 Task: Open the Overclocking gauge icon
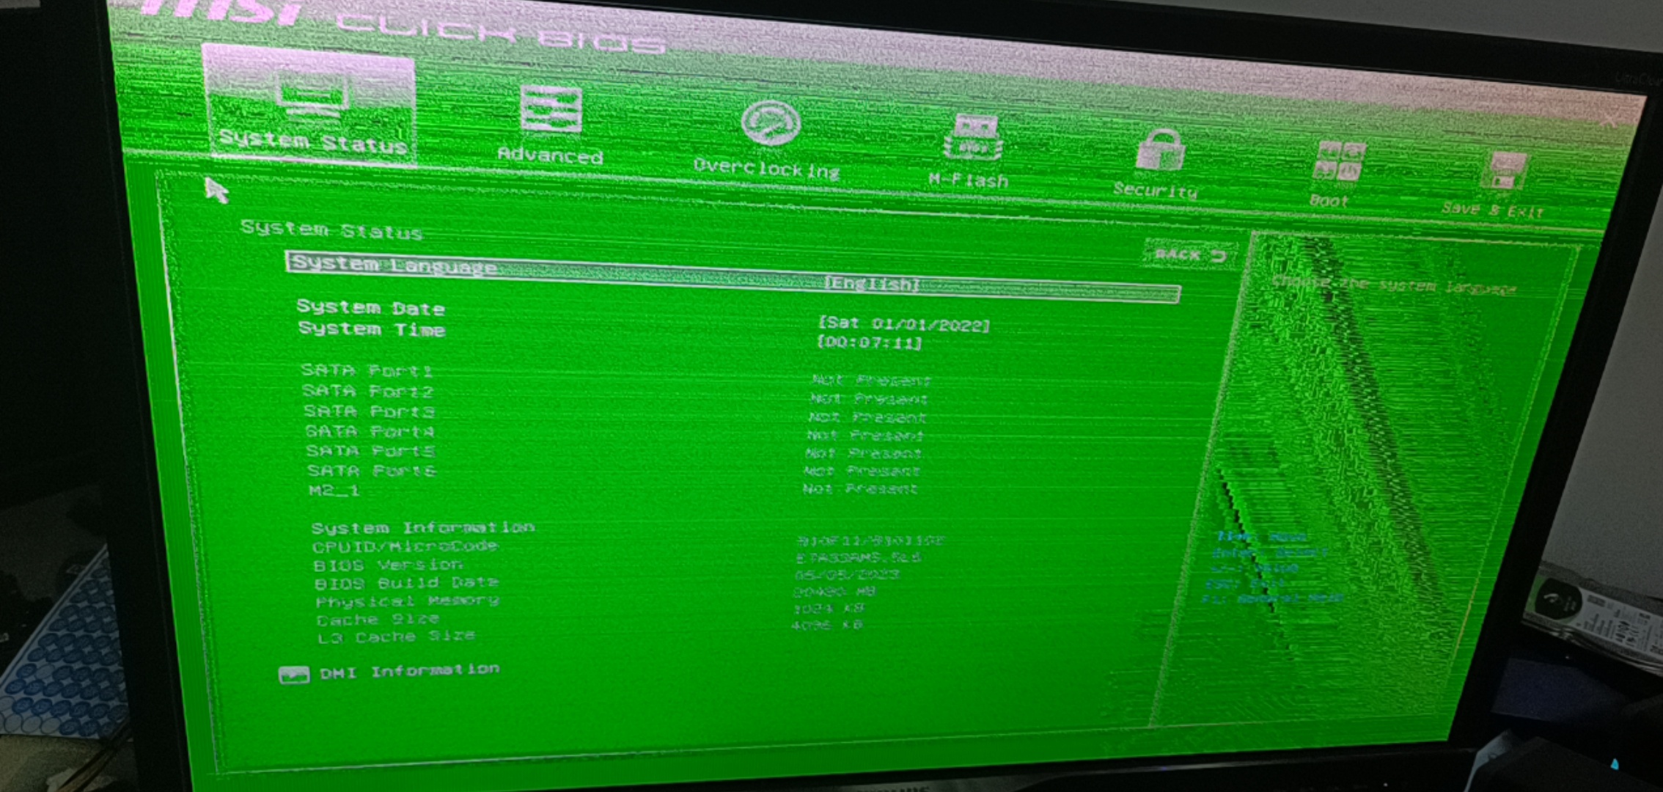coord(769,122)
